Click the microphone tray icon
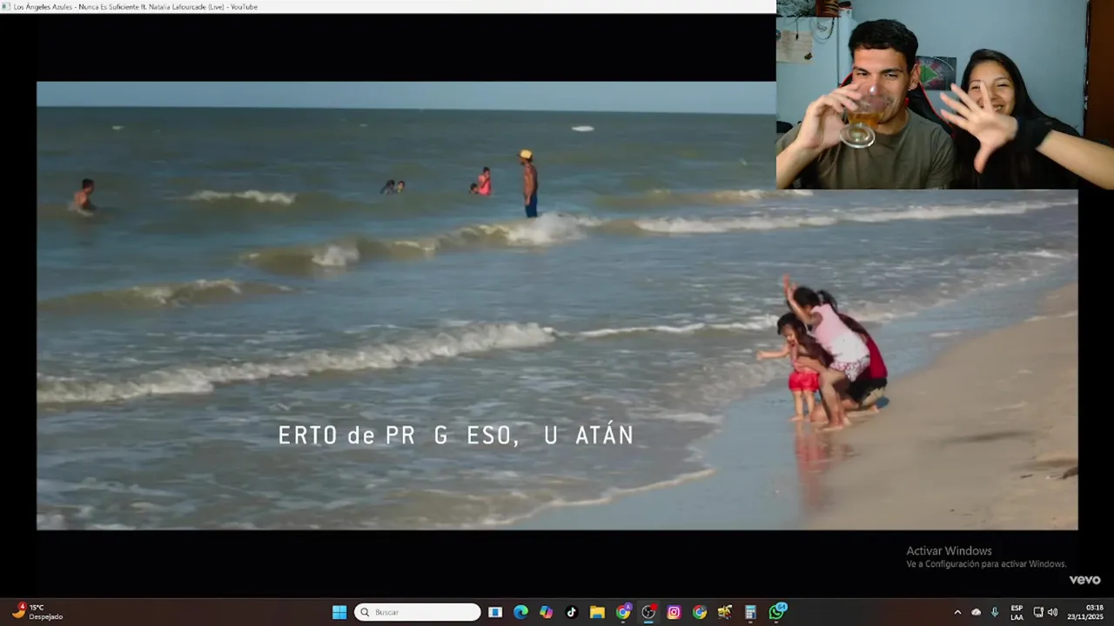 tap(995, 612)
